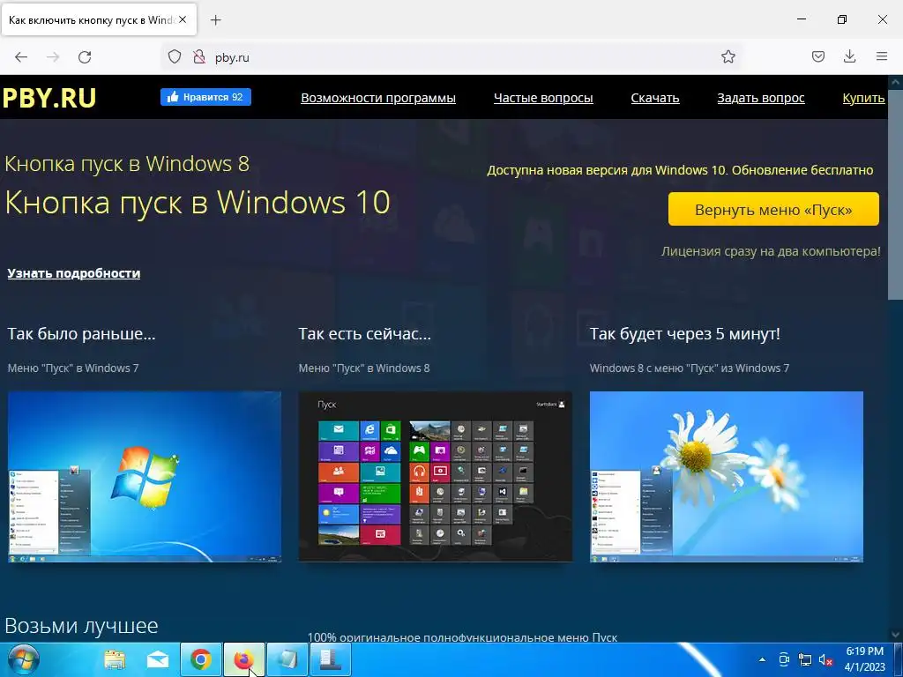The image size is (903, 677).
Task: Go back using the browser back arrow
Action: [21, 57]
